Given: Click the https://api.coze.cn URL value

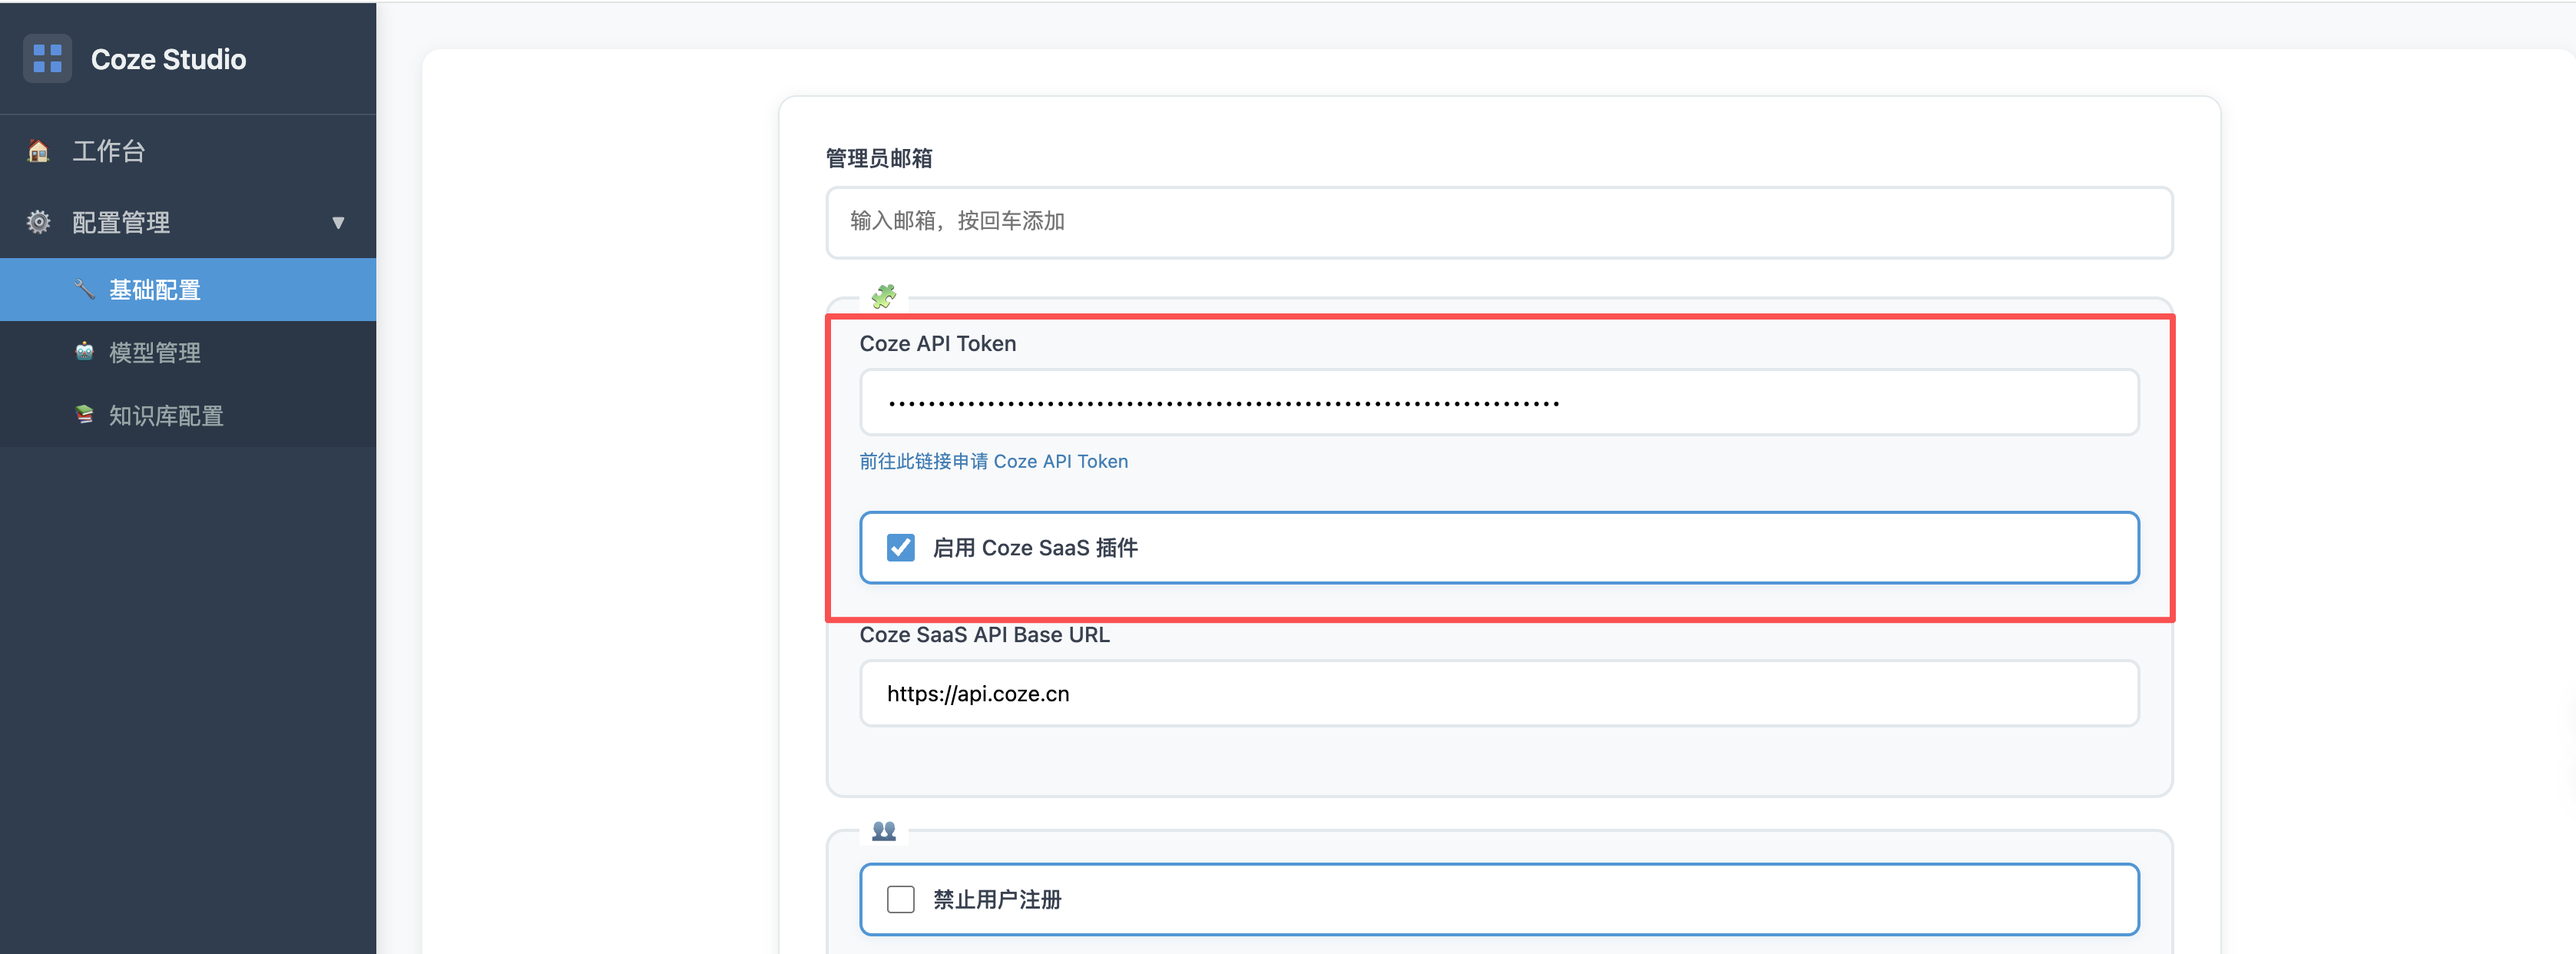Looking at the screenshot, I should tap(977, 693).
